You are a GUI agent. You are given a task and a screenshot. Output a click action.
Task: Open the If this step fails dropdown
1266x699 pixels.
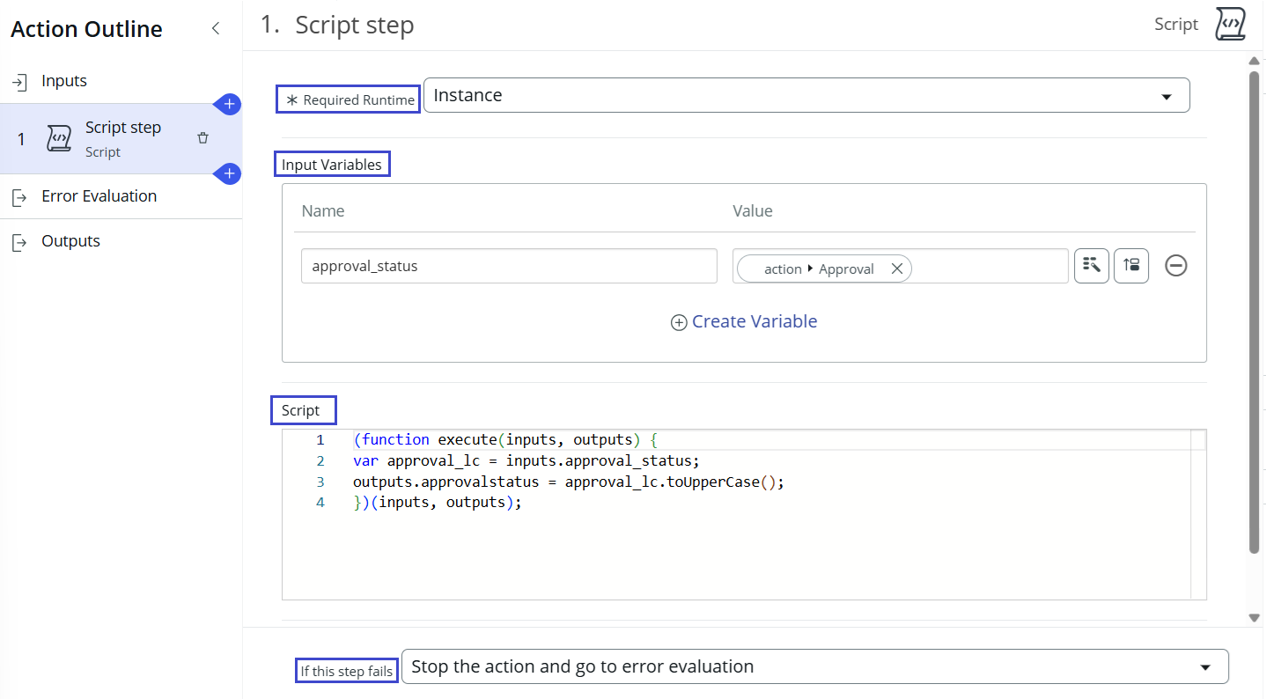814,666
